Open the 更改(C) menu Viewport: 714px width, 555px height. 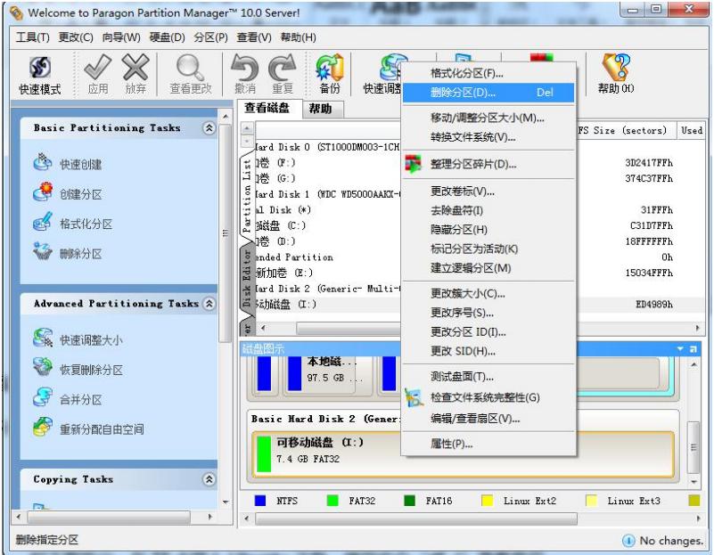coord(76,37)
